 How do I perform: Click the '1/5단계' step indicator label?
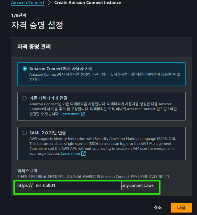point(19,15)
